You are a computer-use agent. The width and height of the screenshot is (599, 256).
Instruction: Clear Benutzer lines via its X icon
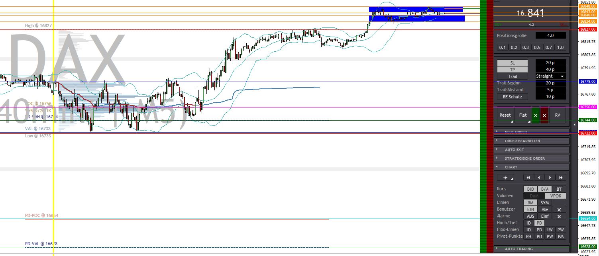click(560, 210)
